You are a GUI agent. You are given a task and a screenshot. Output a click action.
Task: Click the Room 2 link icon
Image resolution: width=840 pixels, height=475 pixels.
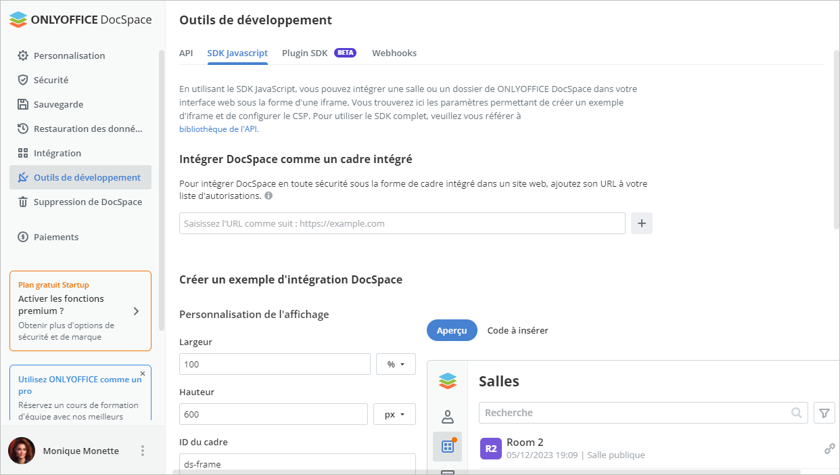829,449
